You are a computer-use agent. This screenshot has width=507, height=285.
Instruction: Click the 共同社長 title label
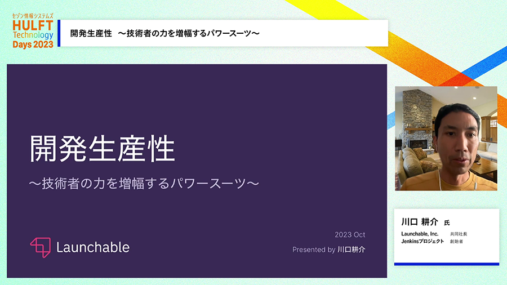(x=459, y=234)
